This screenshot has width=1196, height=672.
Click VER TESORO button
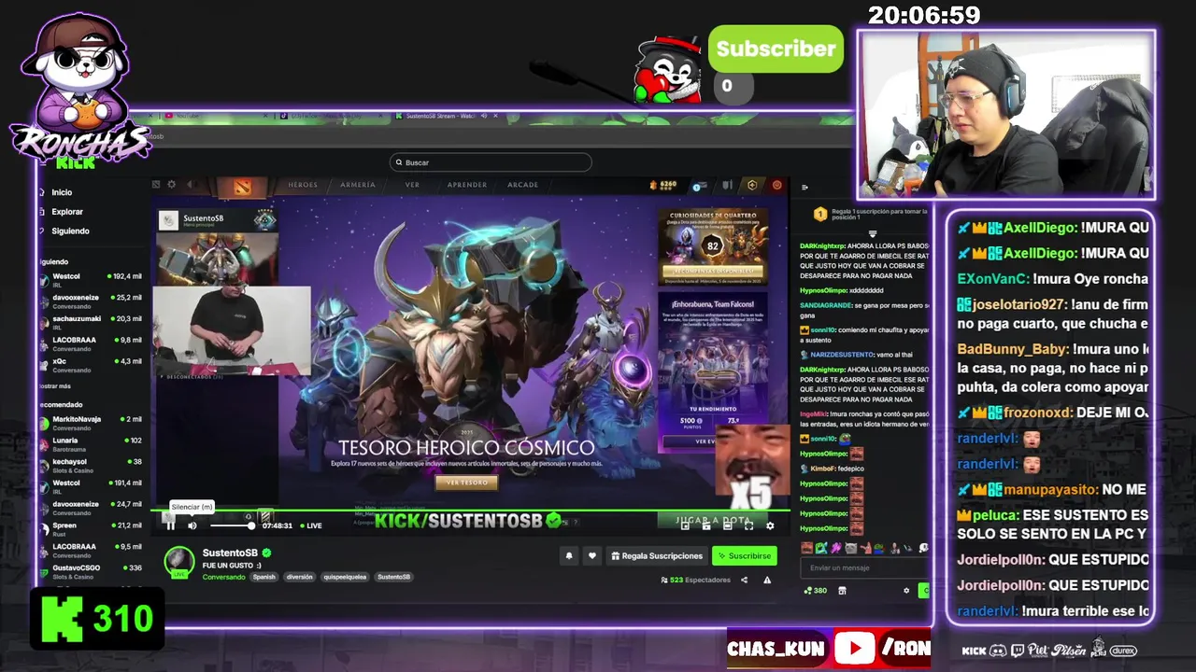point(466,483)
